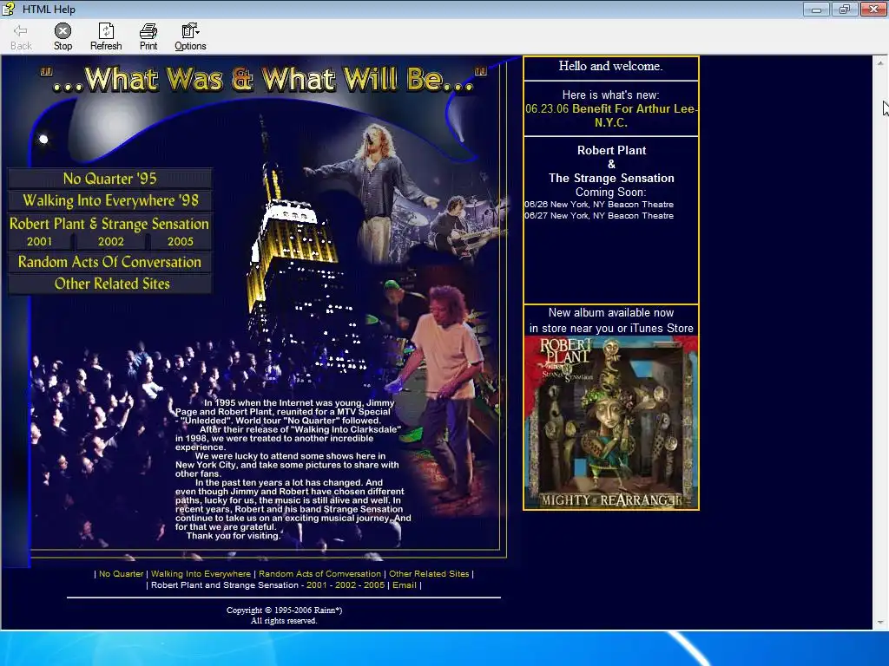This screenshot has height=666, width=889.
Task: Open the Options toolbar menu
Action: point(190,36)
